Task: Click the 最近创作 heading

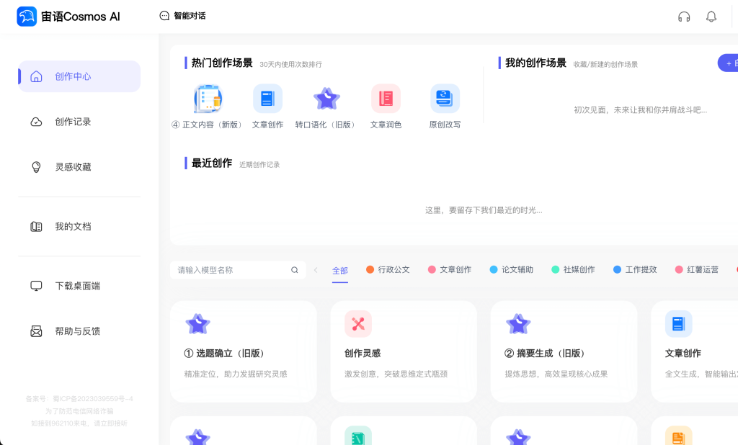Action: click(212, 163)
